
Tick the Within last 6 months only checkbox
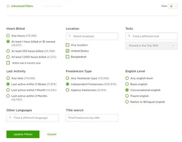8,63
